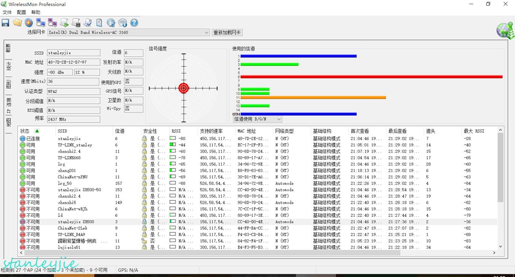Click the scroll with black stop square icon
The height and width of the screenshot is (277, 515).
[76, 23]
